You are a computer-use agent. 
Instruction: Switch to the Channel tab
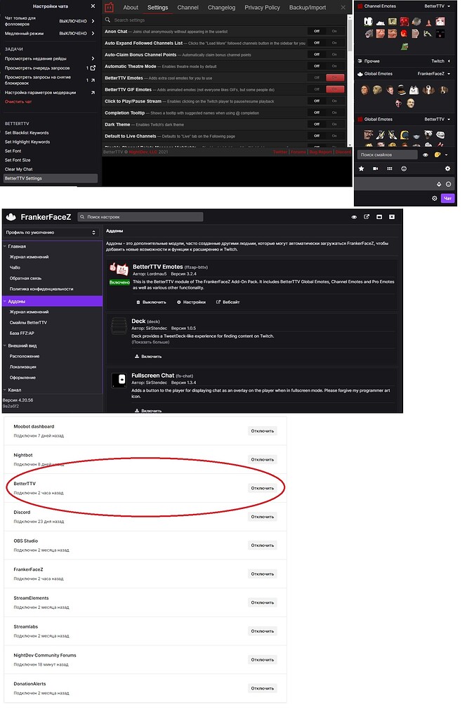[x=188, y=7]
